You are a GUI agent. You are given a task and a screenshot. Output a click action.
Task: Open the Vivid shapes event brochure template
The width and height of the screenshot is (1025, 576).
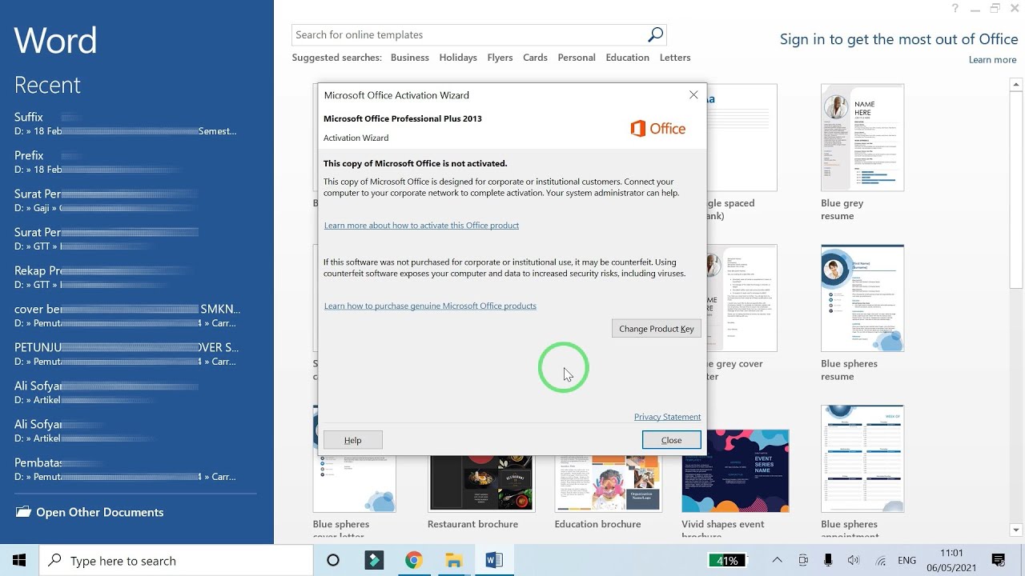735,470
